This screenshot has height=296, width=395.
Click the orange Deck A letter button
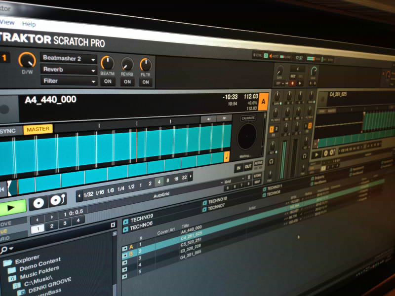pos(263,102)
